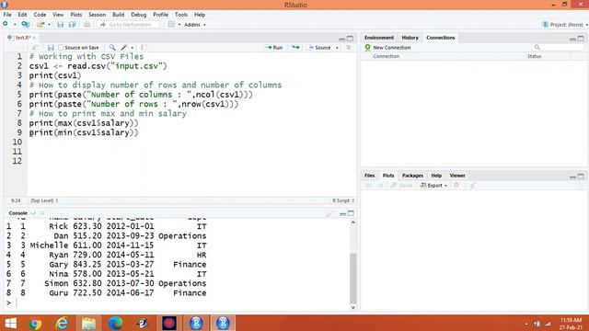Click the New File plus icon
This screenshot has width=589, height=331.
point(6,24)
